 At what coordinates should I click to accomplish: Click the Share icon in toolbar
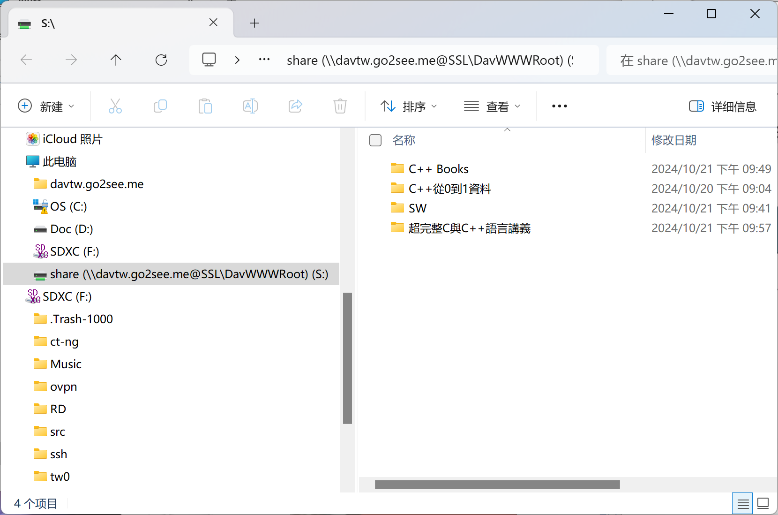click(x=295, y=106)
